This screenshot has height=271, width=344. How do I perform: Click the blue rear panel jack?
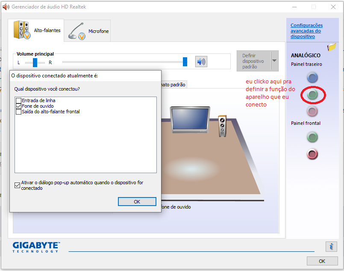coord(312,78)
